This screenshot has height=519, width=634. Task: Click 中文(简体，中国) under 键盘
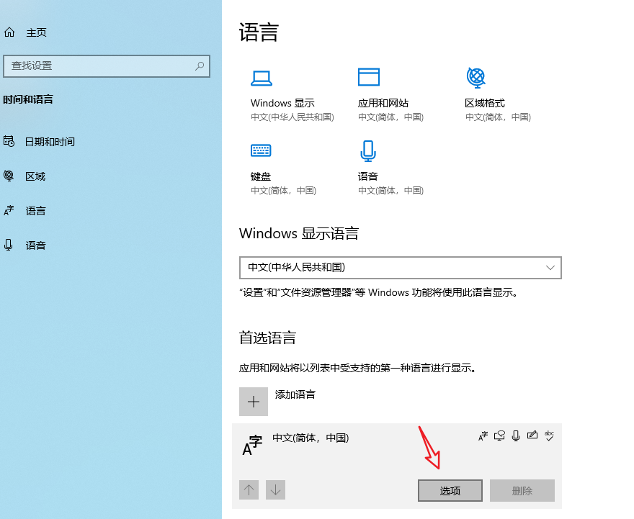coord(283,190)
